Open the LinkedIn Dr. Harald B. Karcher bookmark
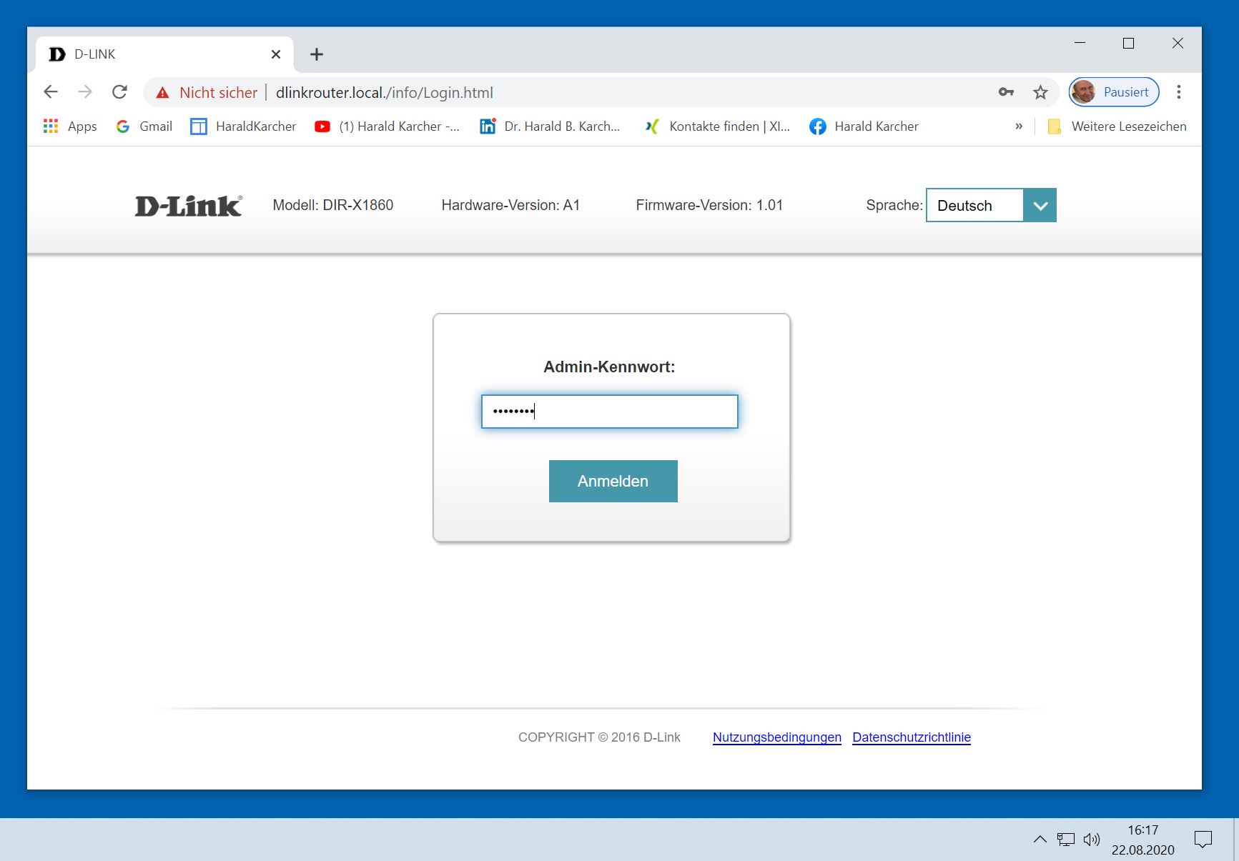 pyautogui.click(x=550, y=126)
